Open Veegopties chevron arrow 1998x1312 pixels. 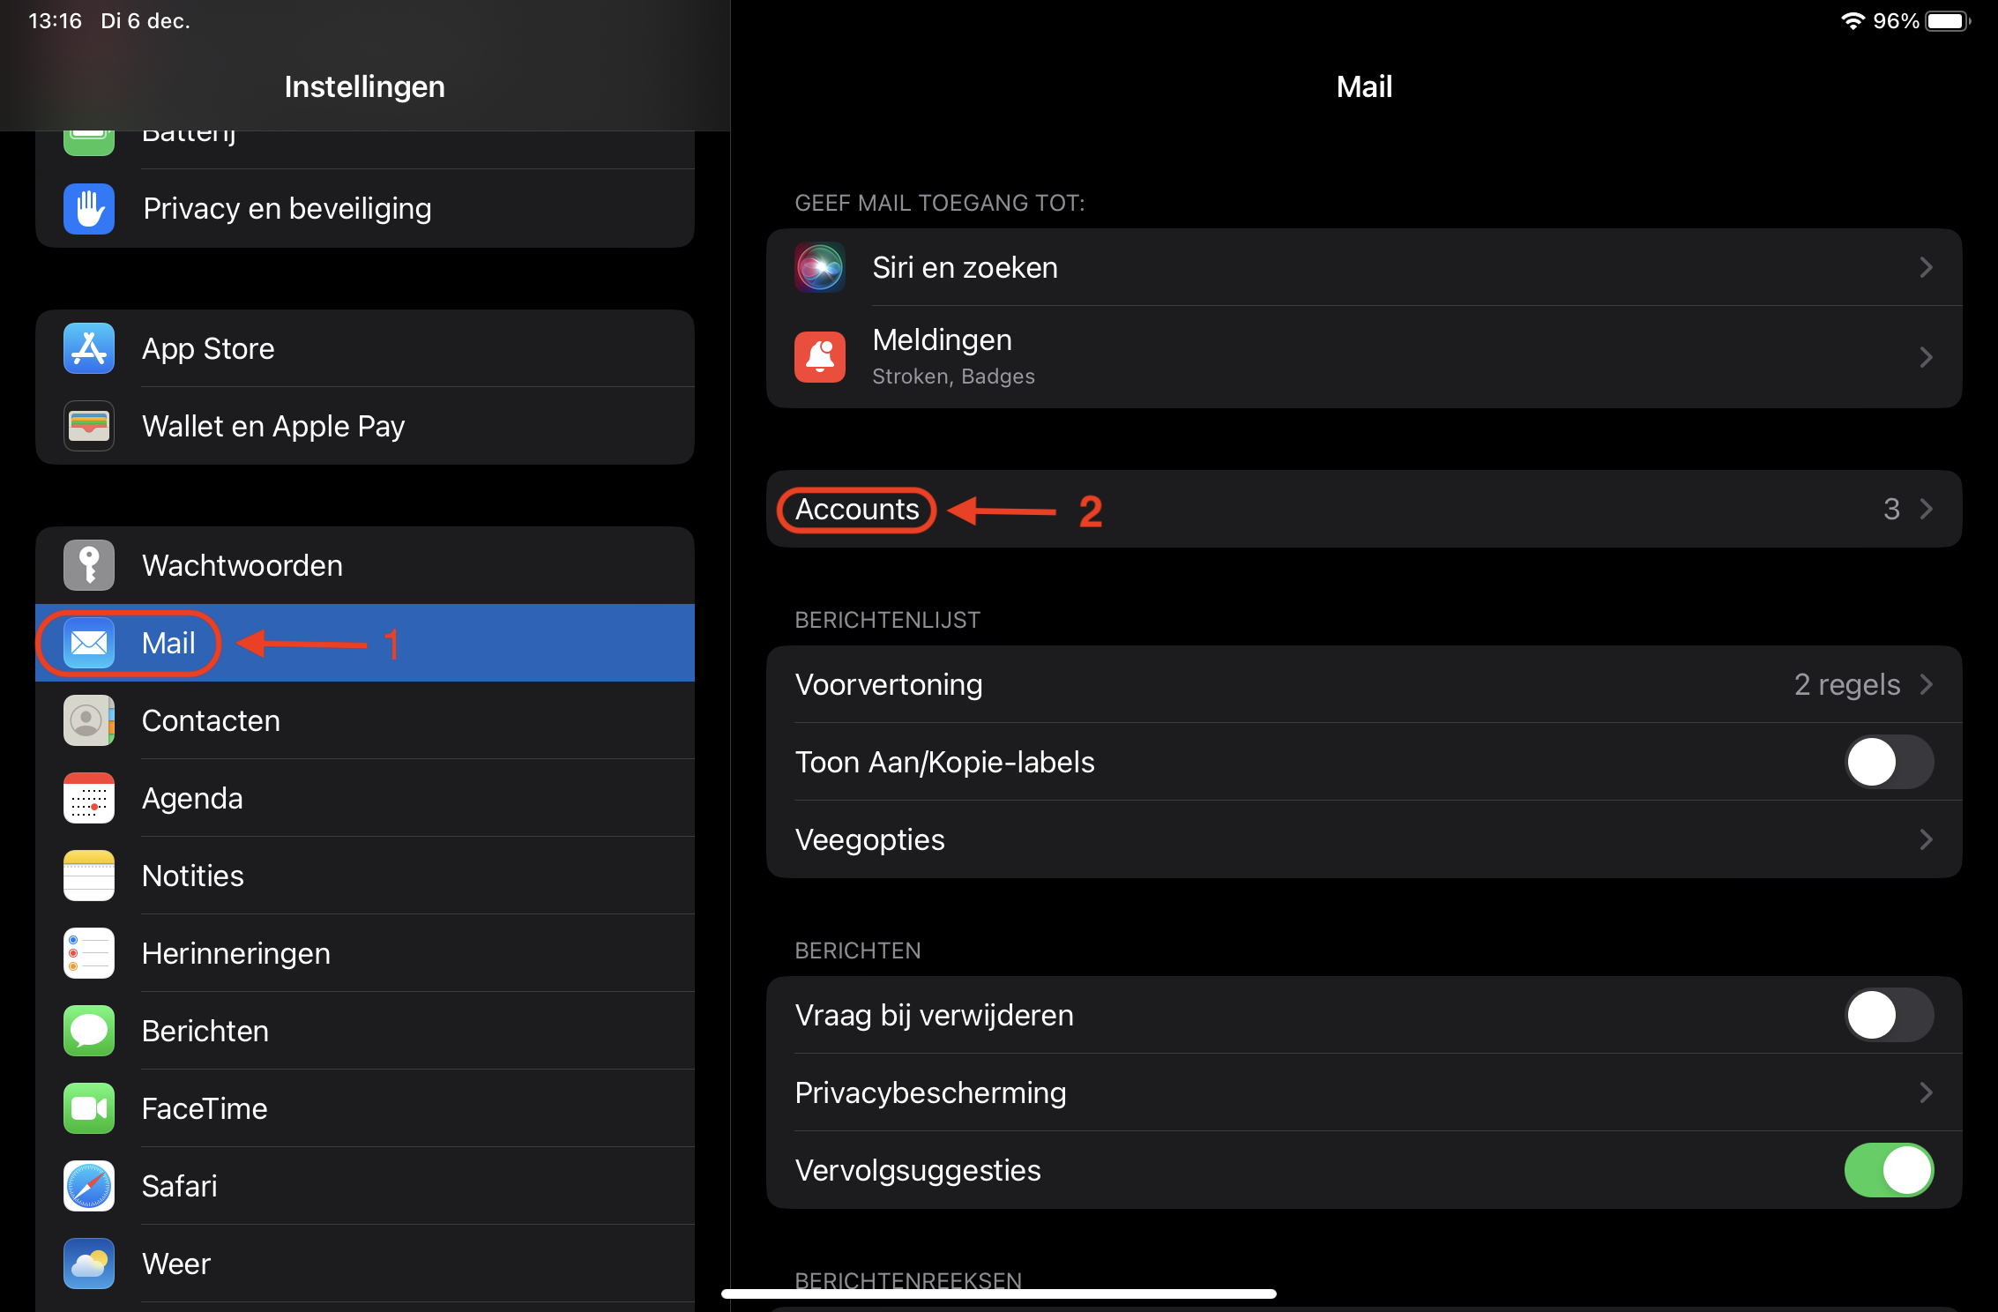tap(1927, 839)
